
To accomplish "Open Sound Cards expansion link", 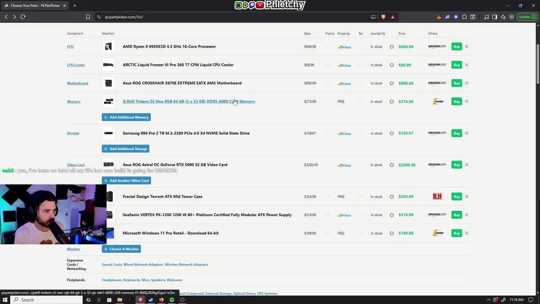I will click(x=112, y=264).
